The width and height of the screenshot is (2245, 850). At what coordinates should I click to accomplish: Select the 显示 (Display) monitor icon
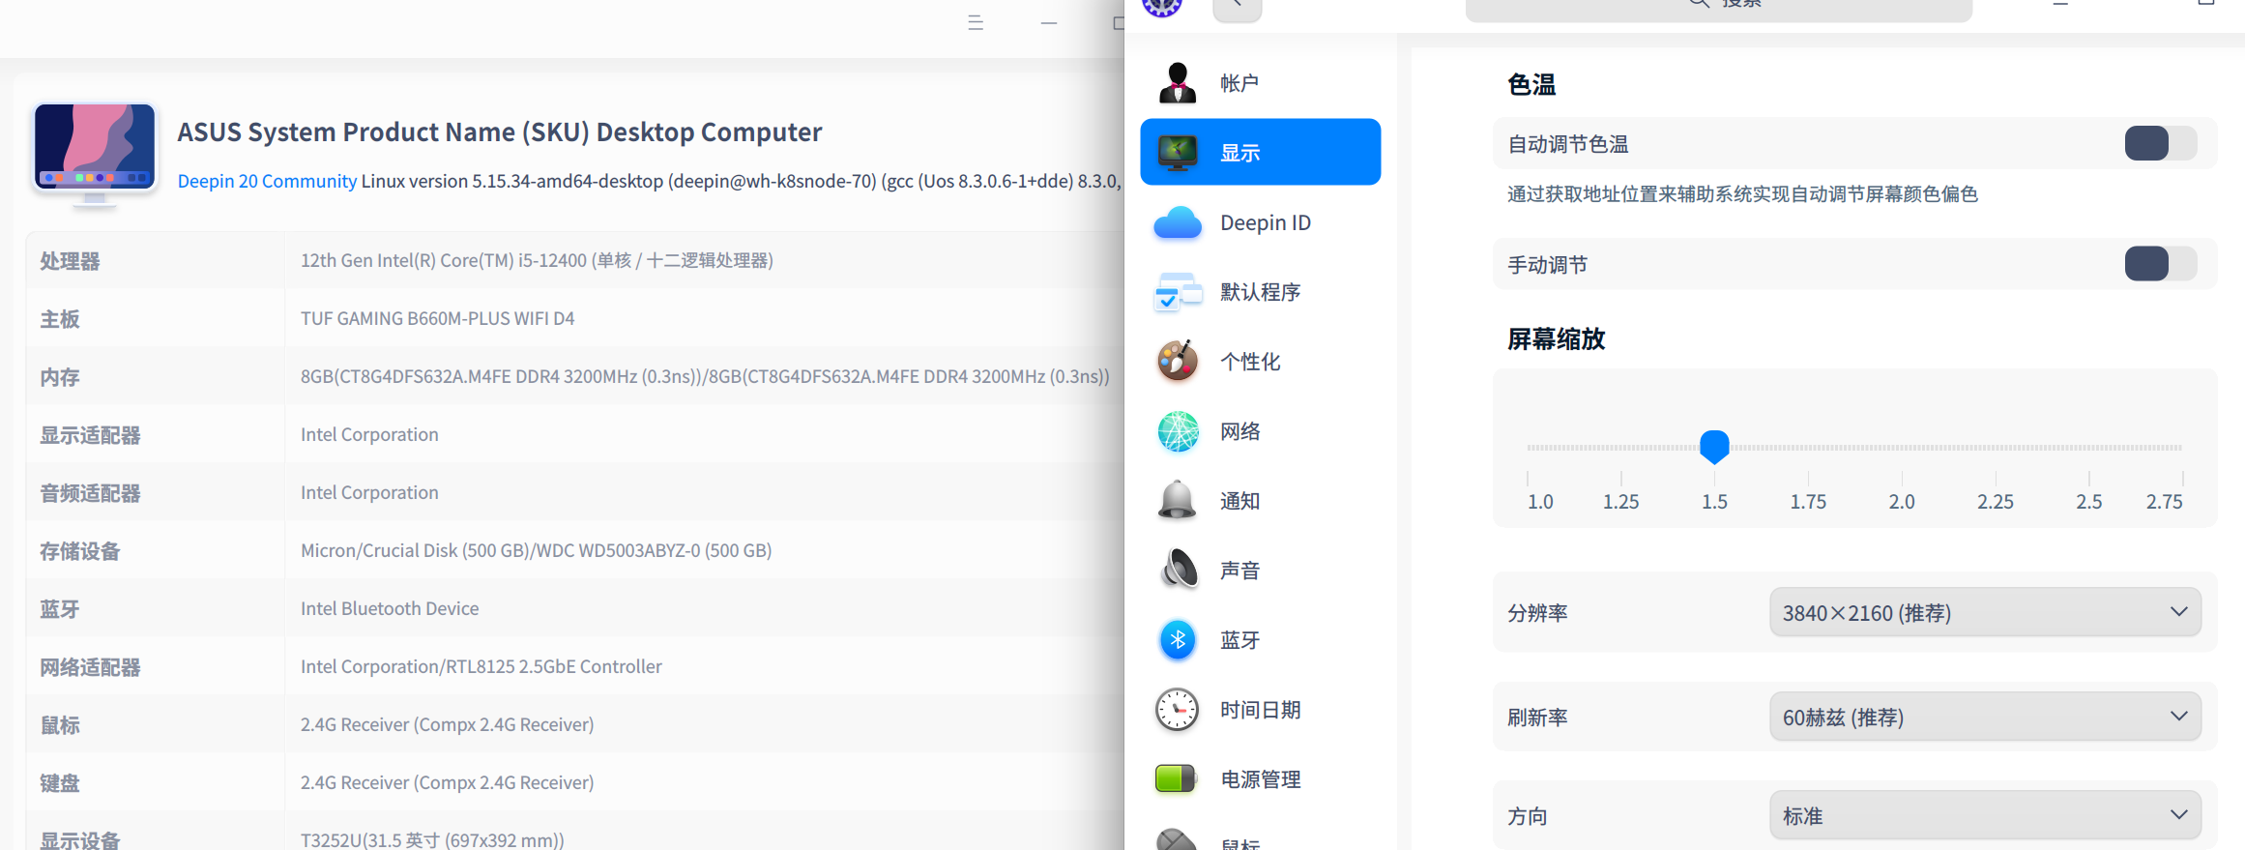[1178, 153]
